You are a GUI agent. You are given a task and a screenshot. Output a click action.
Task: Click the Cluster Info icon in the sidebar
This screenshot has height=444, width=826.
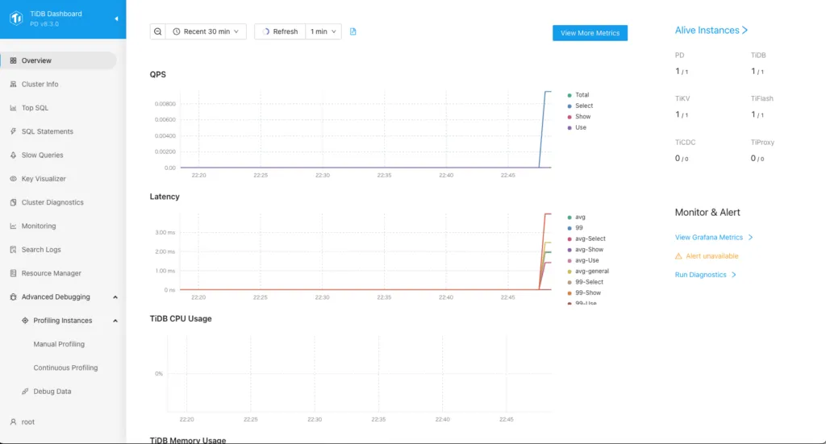[x=13, y=84]
